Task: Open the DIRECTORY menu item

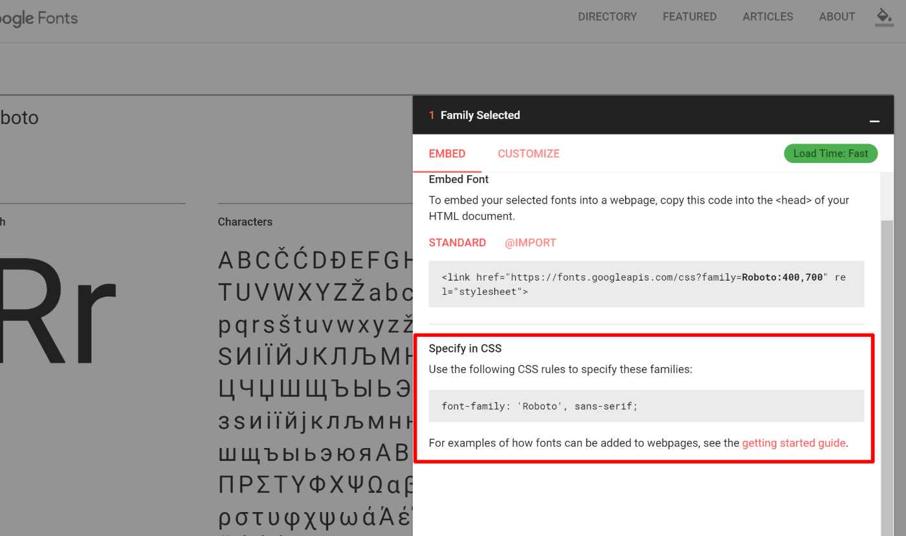Action: tap(607, 17)
